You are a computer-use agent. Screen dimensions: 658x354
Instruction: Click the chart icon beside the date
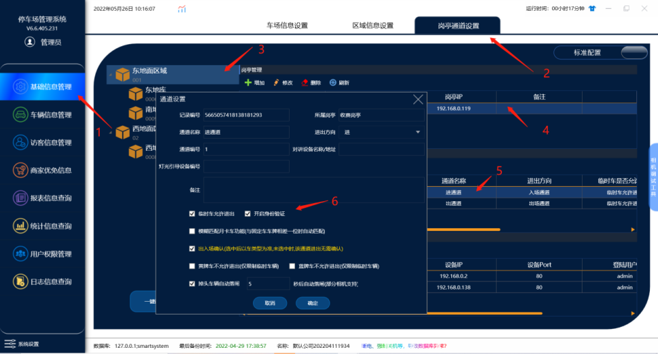[x=181, y=9]
